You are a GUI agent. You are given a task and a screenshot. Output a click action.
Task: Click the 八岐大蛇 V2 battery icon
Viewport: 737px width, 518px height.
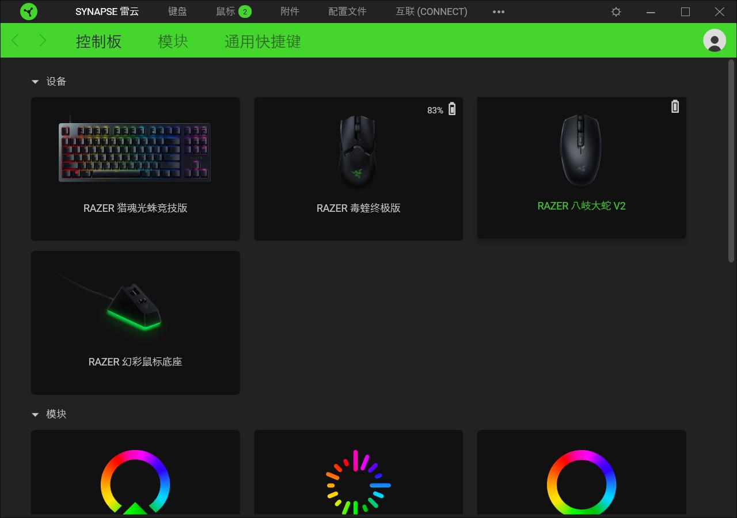[674, 106]
